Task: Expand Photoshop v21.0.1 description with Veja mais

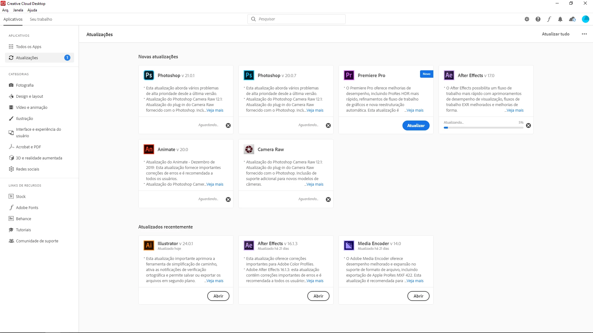Action: [x=215, y=110]
